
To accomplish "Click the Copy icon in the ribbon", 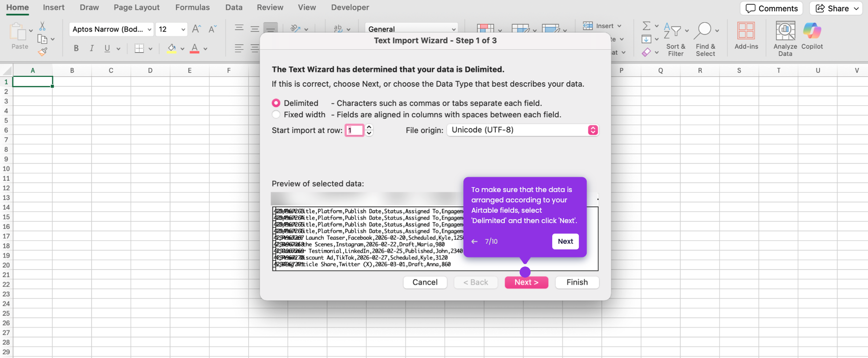I will coord(42,39).
